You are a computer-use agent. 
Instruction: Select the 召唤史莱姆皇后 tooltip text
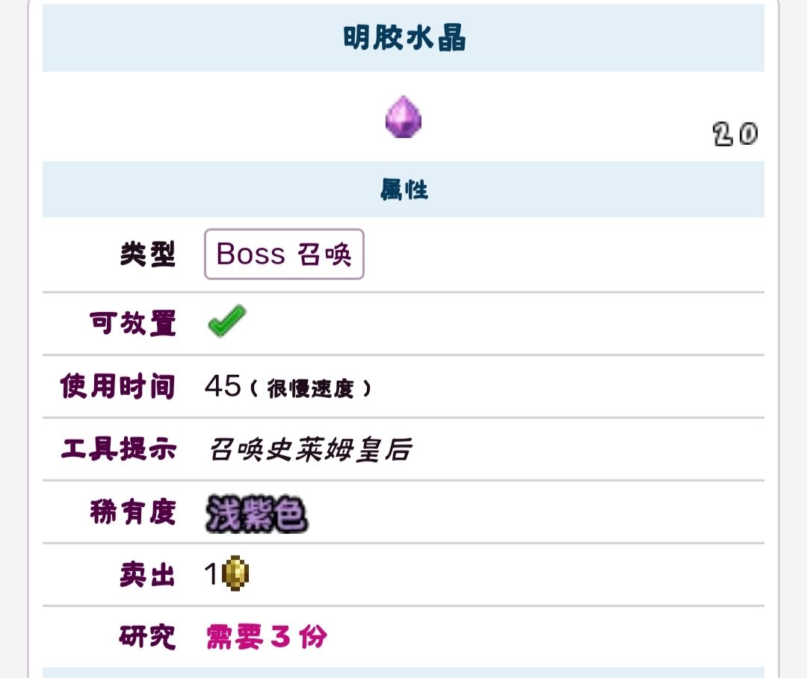click(x=310, y=450)
